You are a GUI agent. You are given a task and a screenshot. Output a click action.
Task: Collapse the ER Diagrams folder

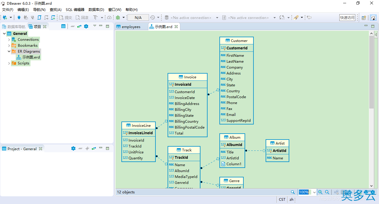click(9, 51)
